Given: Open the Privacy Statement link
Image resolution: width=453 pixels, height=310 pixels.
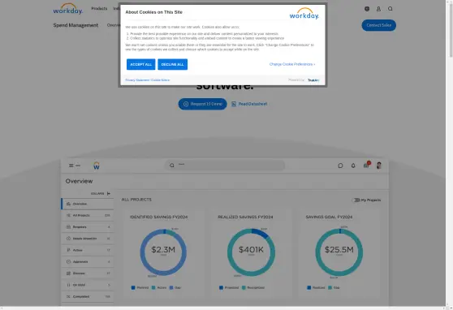Looking at the screenshot, I should click(137, 80).
